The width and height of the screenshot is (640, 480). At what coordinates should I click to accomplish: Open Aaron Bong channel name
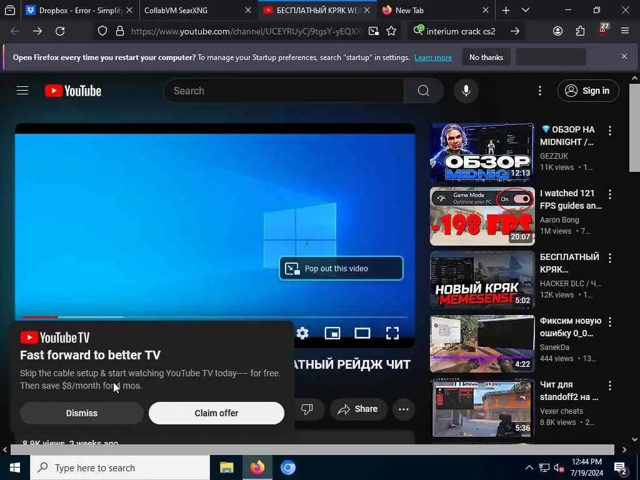tap(559, 219)
